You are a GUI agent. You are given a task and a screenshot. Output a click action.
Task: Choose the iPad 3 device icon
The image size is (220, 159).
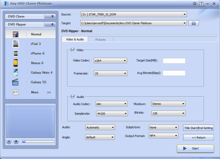(15, 44)
